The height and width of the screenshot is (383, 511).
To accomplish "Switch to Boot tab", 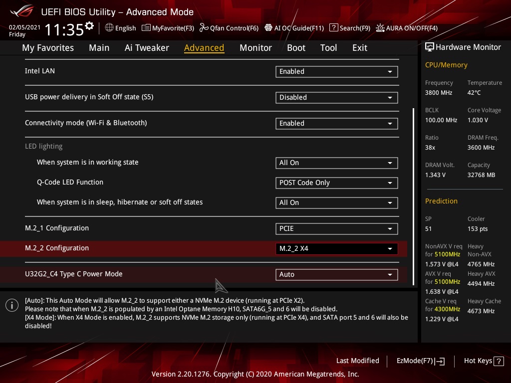I will pyautogui.click(x=296, y=48).
